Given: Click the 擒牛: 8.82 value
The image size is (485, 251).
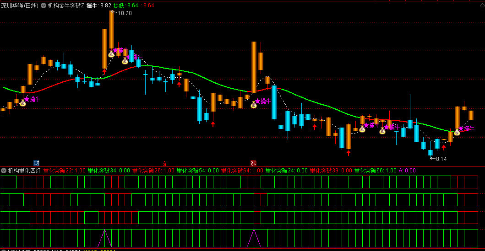Looking at the screenshot, I should pyautogui.click(x=98, y=5).
